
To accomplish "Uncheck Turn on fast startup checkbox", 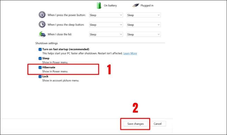I will (x=40, y=49).
